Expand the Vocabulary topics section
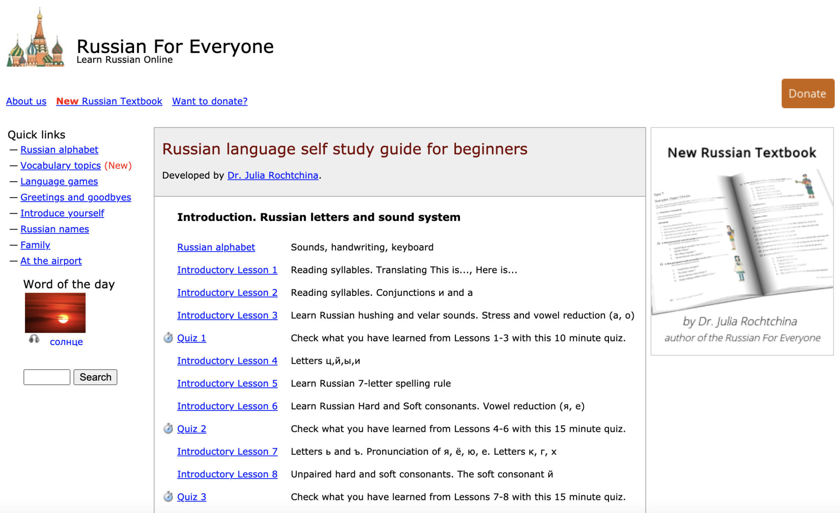The height and width of the screenshot is (513, 840). click(60, 165)
